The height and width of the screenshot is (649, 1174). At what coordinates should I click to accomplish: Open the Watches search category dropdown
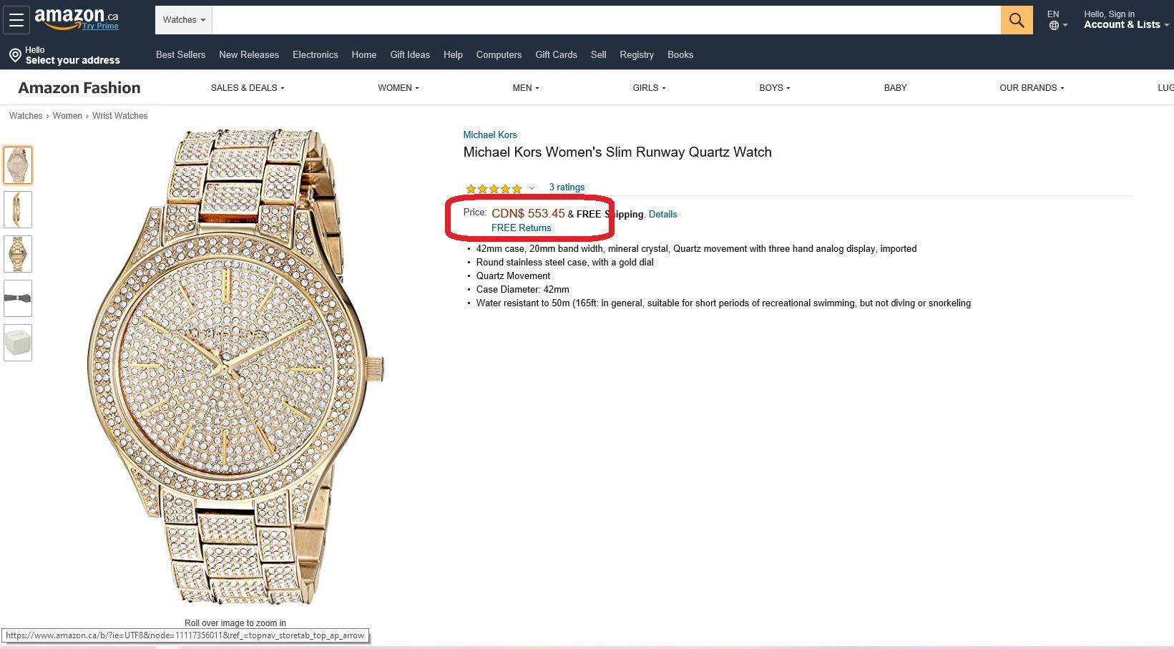pos(184,20)
